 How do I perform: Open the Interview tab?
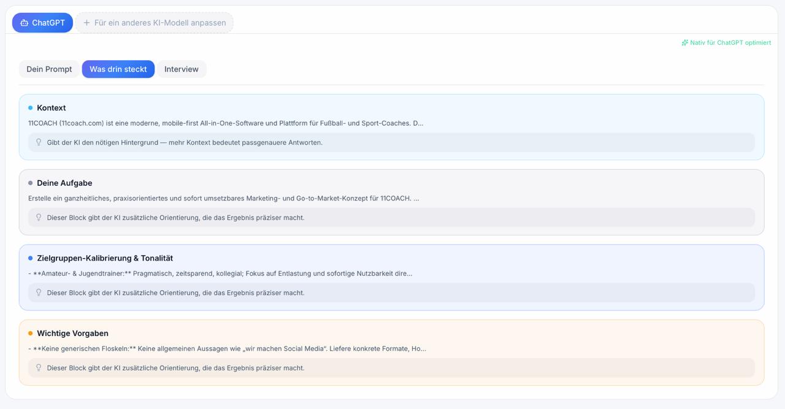(x=182, y=69)
